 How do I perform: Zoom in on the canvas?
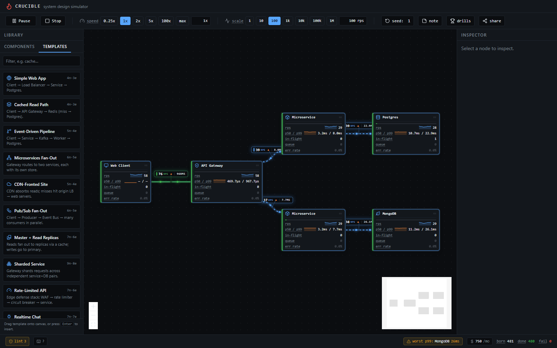[x=93, y=306]
